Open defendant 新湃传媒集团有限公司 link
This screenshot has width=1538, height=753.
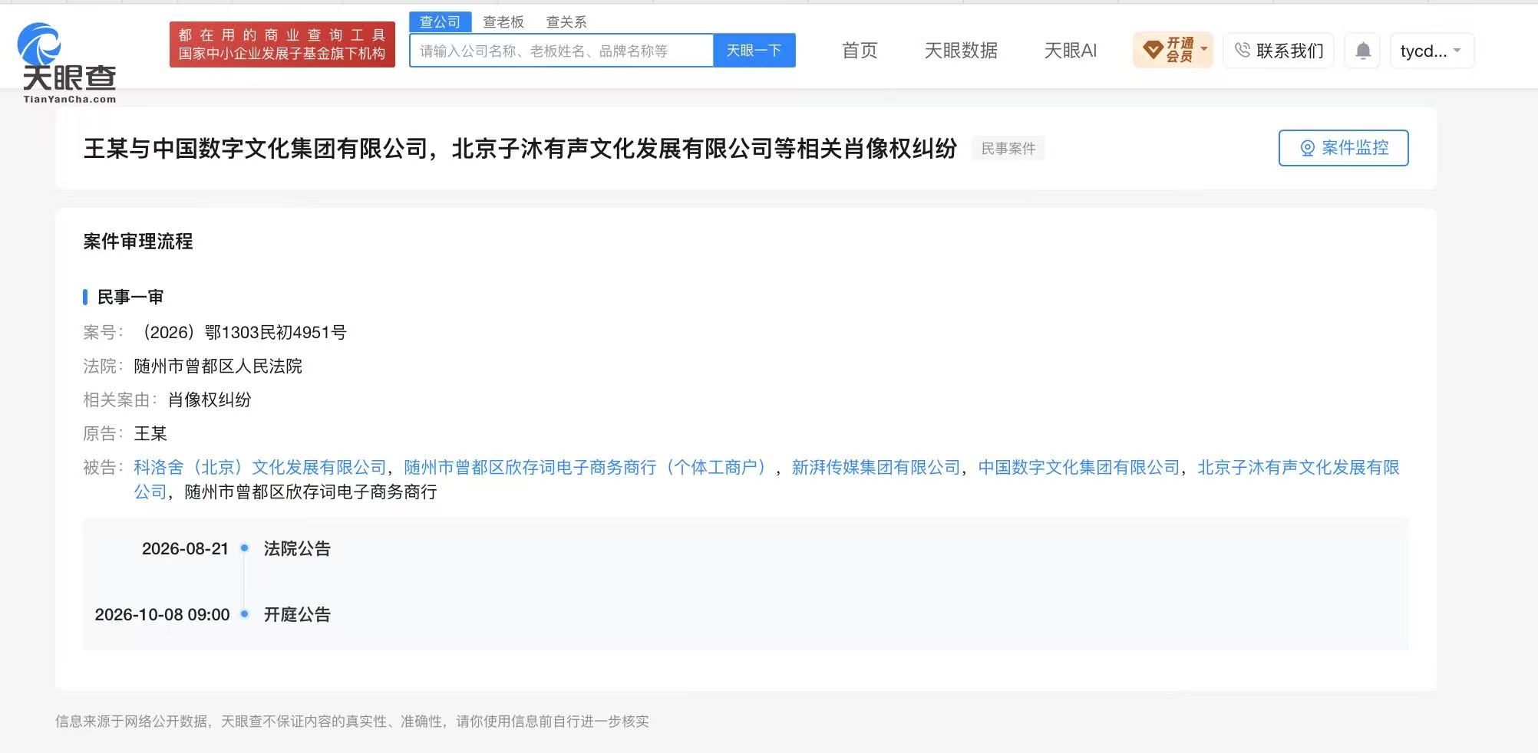876,467
